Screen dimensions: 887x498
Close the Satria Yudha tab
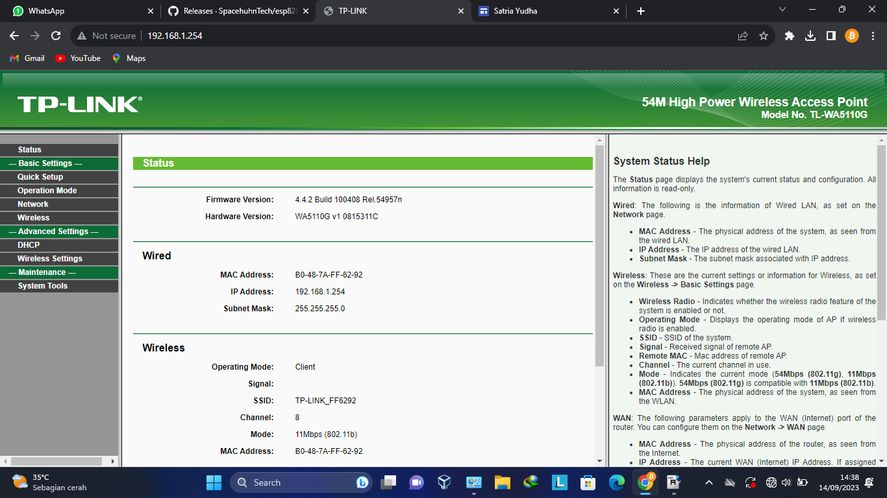(x=616, y=11)
